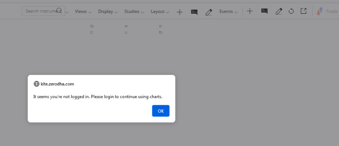339x146 pixels.
Task: Click the OK button in the login alert
Action: pos(160,111)
